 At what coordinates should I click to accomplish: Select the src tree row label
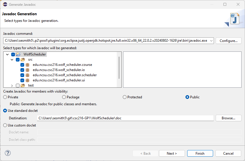click(30, 60)
